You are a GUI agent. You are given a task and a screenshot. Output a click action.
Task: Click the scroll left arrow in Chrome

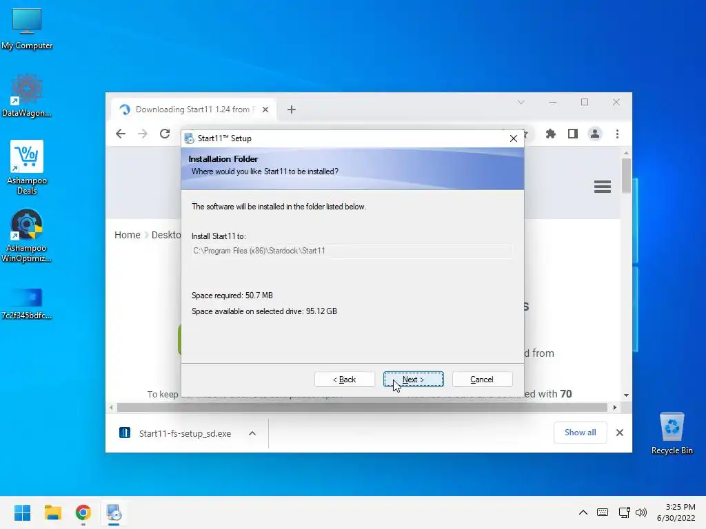pos(111,408)
